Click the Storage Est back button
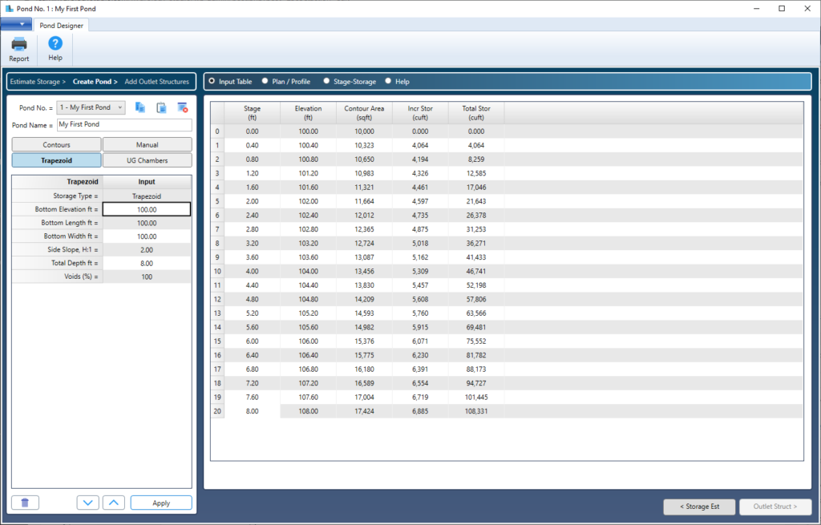This screenshot has width=821, height=525. click(x=699, y=507)
